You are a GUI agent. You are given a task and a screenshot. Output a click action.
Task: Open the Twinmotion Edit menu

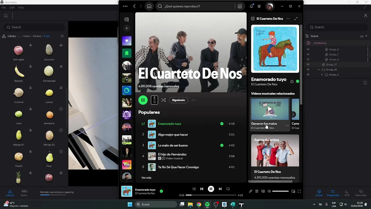point(12,8)
